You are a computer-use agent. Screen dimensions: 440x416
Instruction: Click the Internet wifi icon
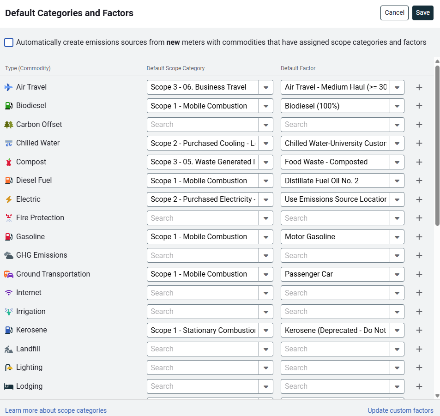9,293
